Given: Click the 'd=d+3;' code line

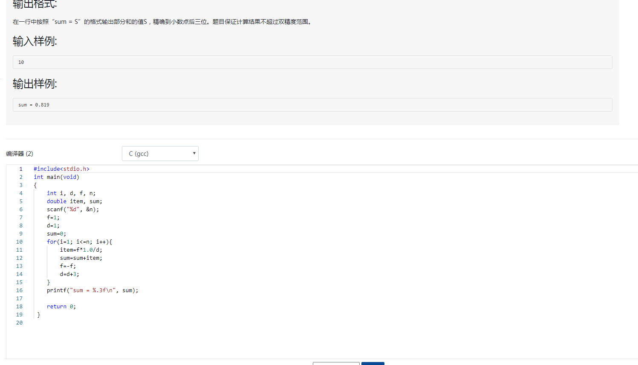Looking at the screenshot, I should [x=70, y=274].
